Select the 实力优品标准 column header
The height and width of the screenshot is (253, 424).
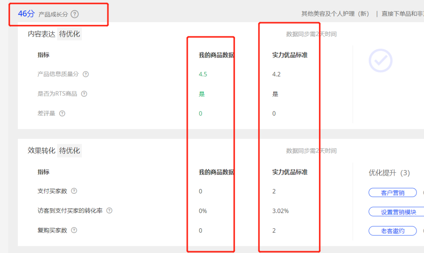point(289,55)
